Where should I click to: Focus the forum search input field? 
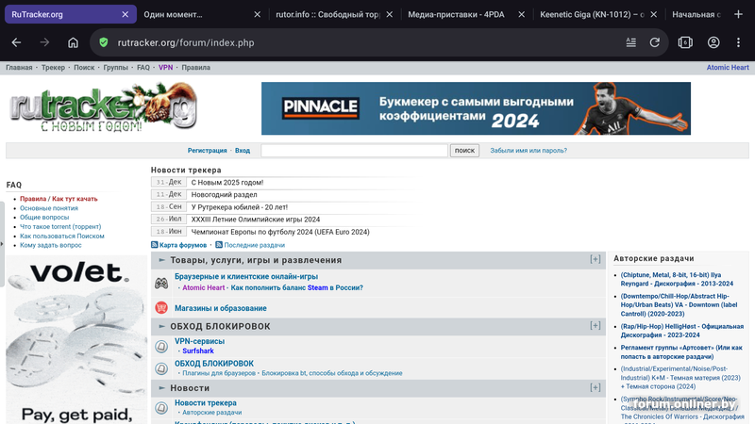tap(355, 151)
